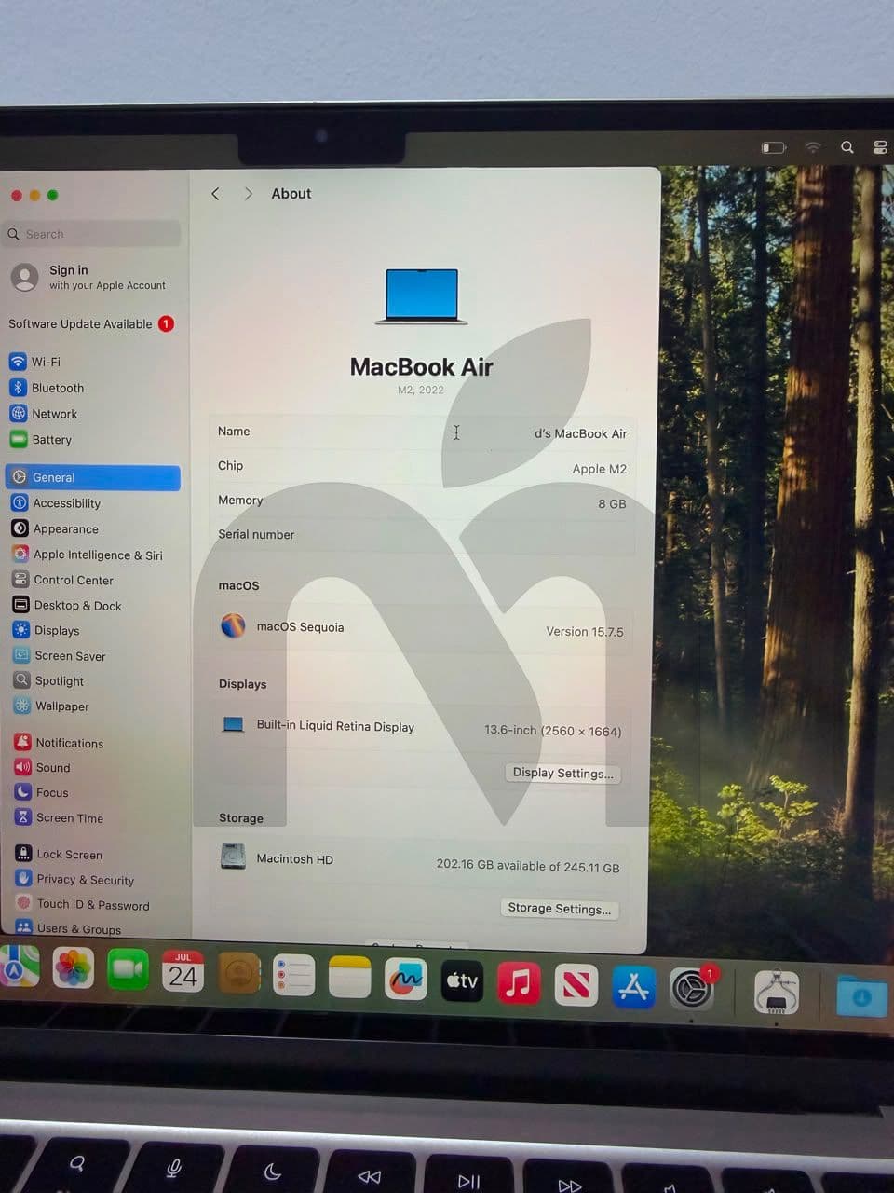The height and width of the screenshot is (1193, 894).
Task: Launch News app from Dock
Action: tap(576, 985)
